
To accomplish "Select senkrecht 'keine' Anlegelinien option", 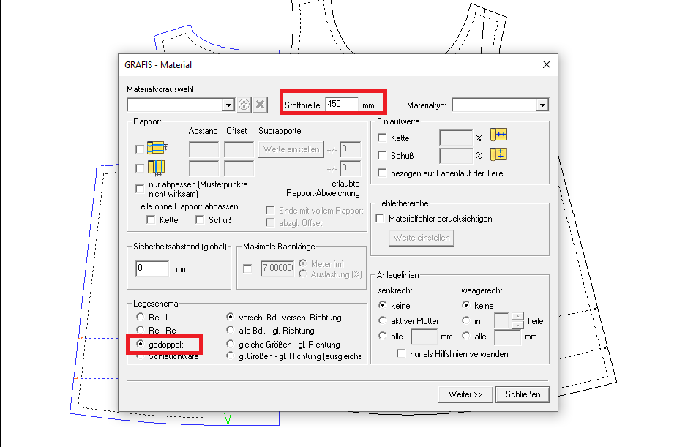I will pyautogui.click(x=382, y=305).
